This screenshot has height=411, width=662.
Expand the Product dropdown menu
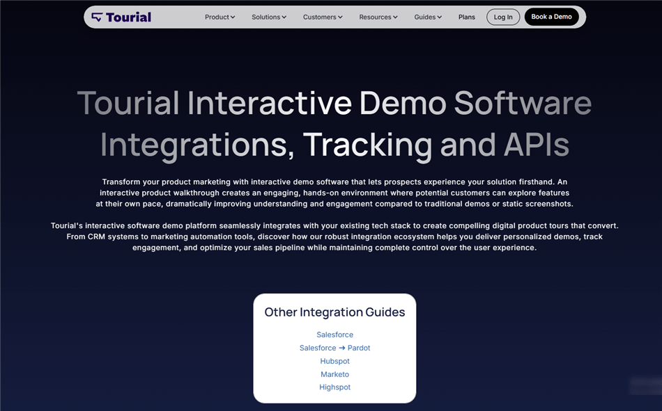point(220,17)
